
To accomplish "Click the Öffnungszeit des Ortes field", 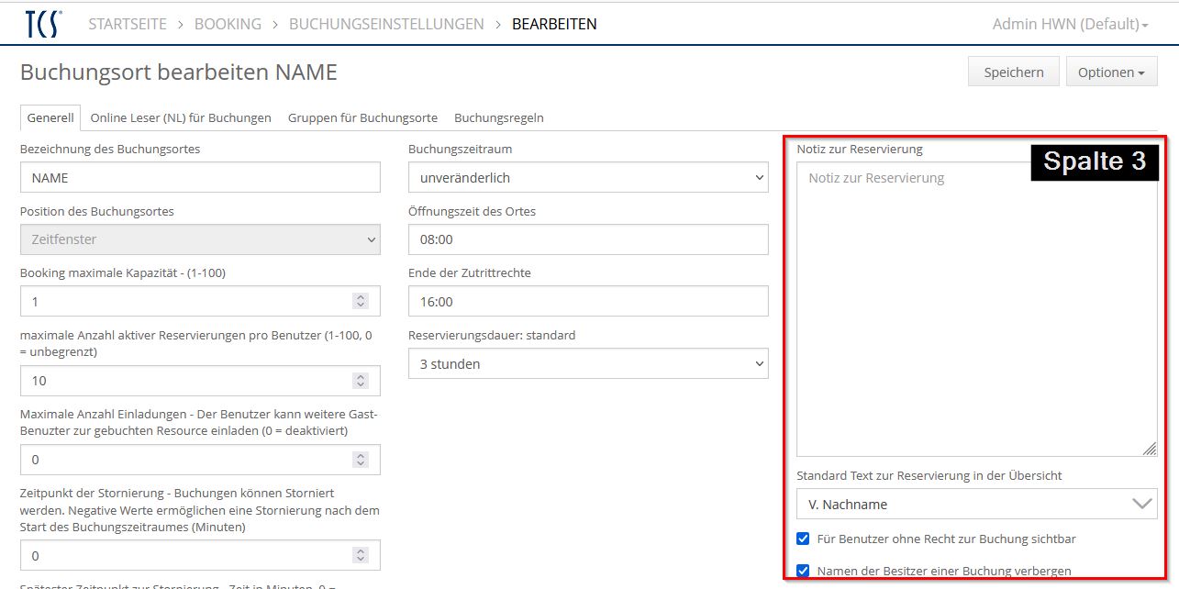I will (x=587, y=240).
